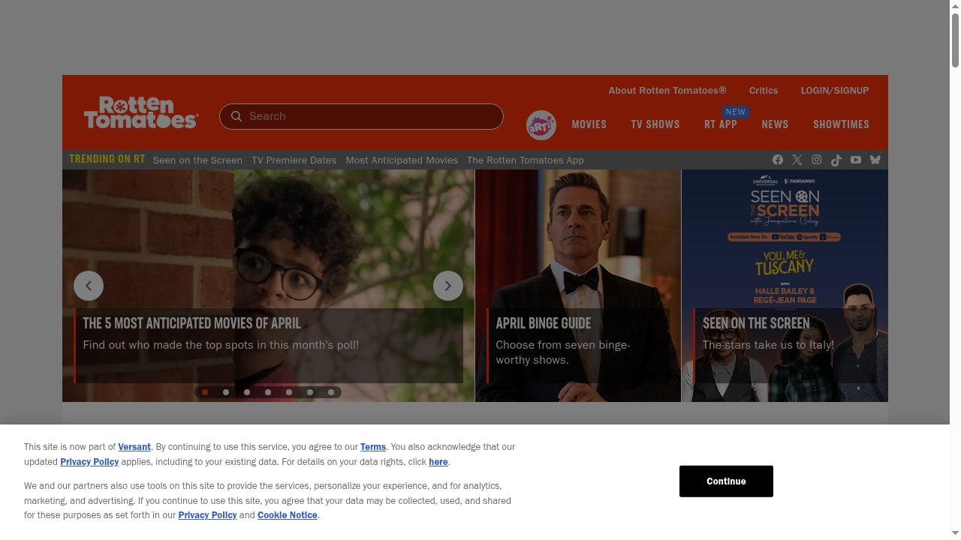Open the YouTube social icon
Image resolution: width=961 pixels, height=540 pixels.
(856, 160)
